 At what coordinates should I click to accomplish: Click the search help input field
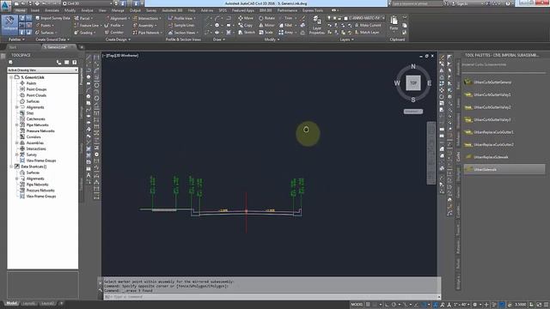417,3
